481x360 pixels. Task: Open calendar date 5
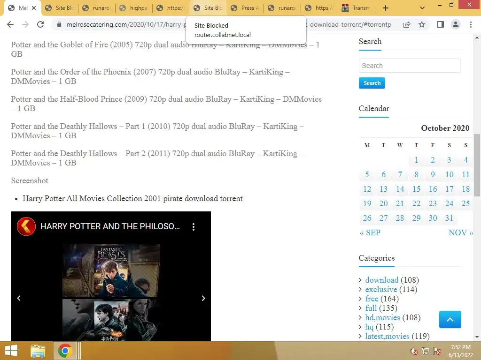367,174
